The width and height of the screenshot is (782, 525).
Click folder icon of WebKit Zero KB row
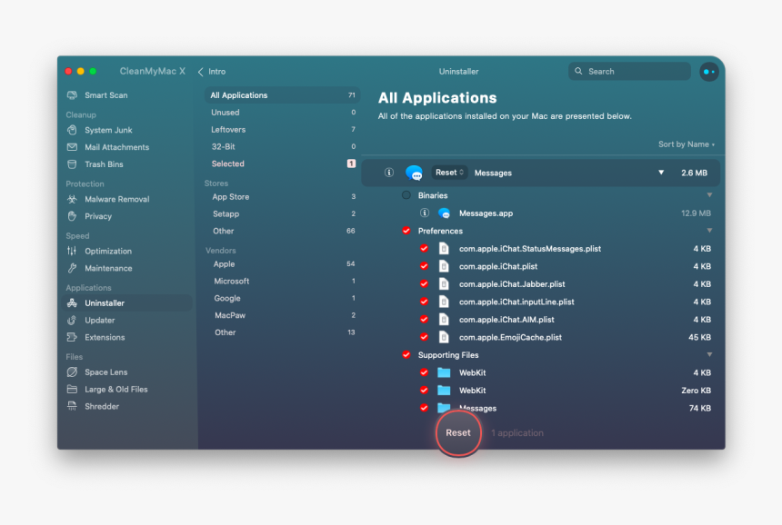(x=444, y=390)
